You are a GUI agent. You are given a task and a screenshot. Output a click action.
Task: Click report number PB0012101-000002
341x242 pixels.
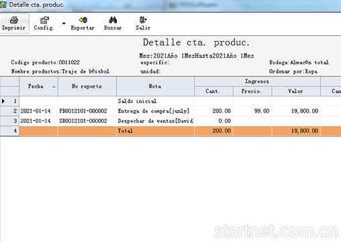(83, 111)
